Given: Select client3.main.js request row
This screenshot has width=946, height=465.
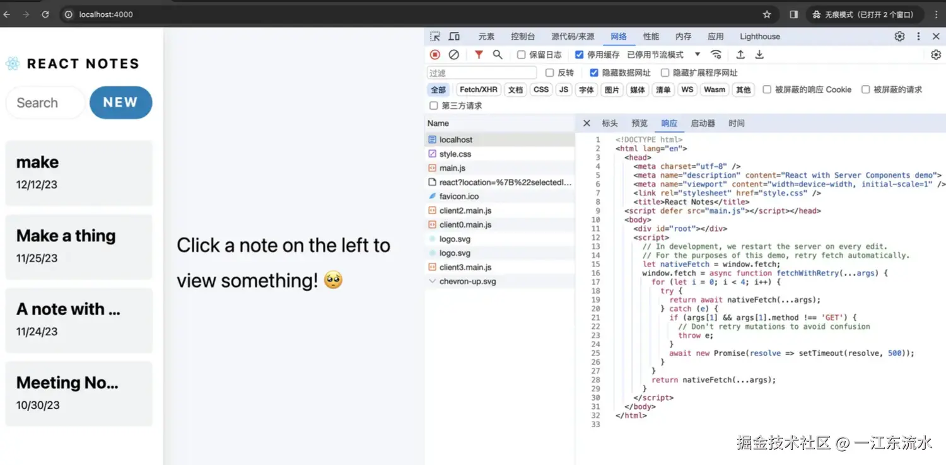Looking at the screenshot, I should (499, 267).
